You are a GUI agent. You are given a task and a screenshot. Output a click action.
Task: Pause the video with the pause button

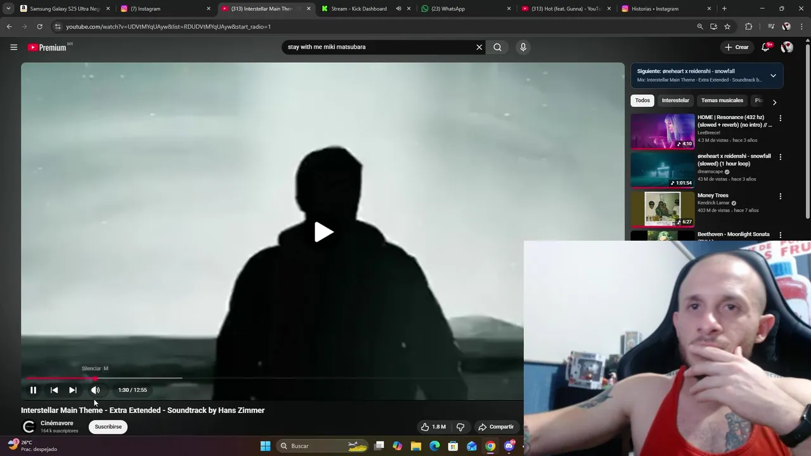[33, 390]
